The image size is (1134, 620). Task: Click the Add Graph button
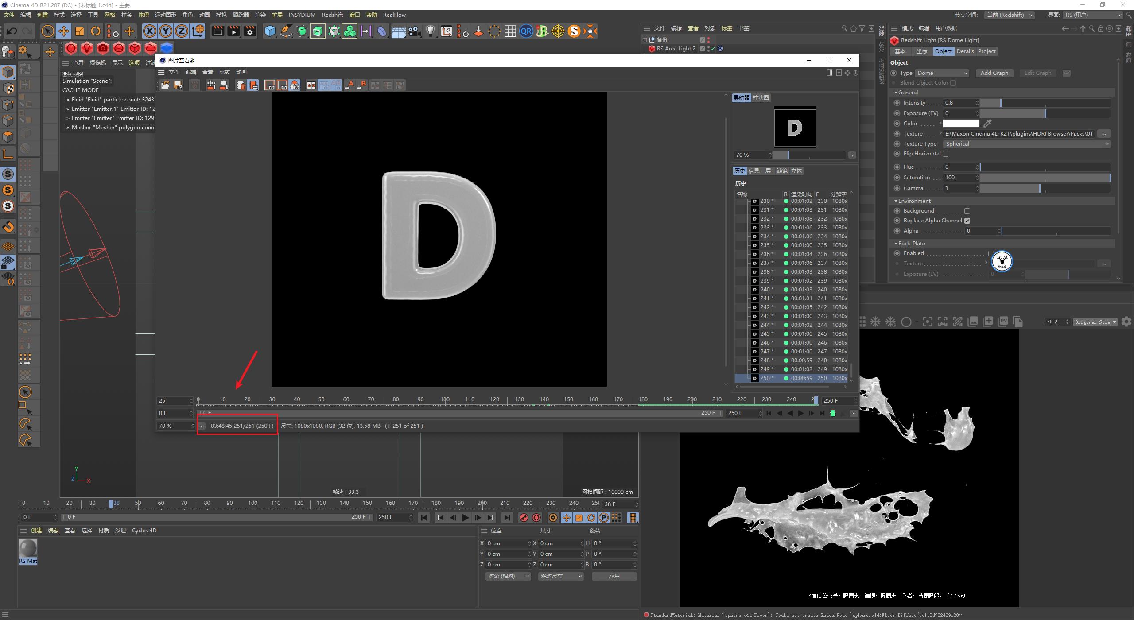point(994,73)
